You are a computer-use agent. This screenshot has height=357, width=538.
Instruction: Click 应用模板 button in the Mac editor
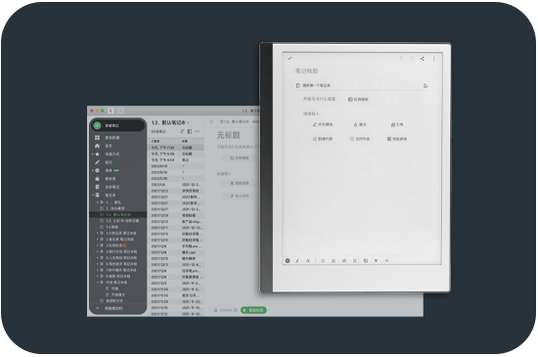(x=240, y=158)
